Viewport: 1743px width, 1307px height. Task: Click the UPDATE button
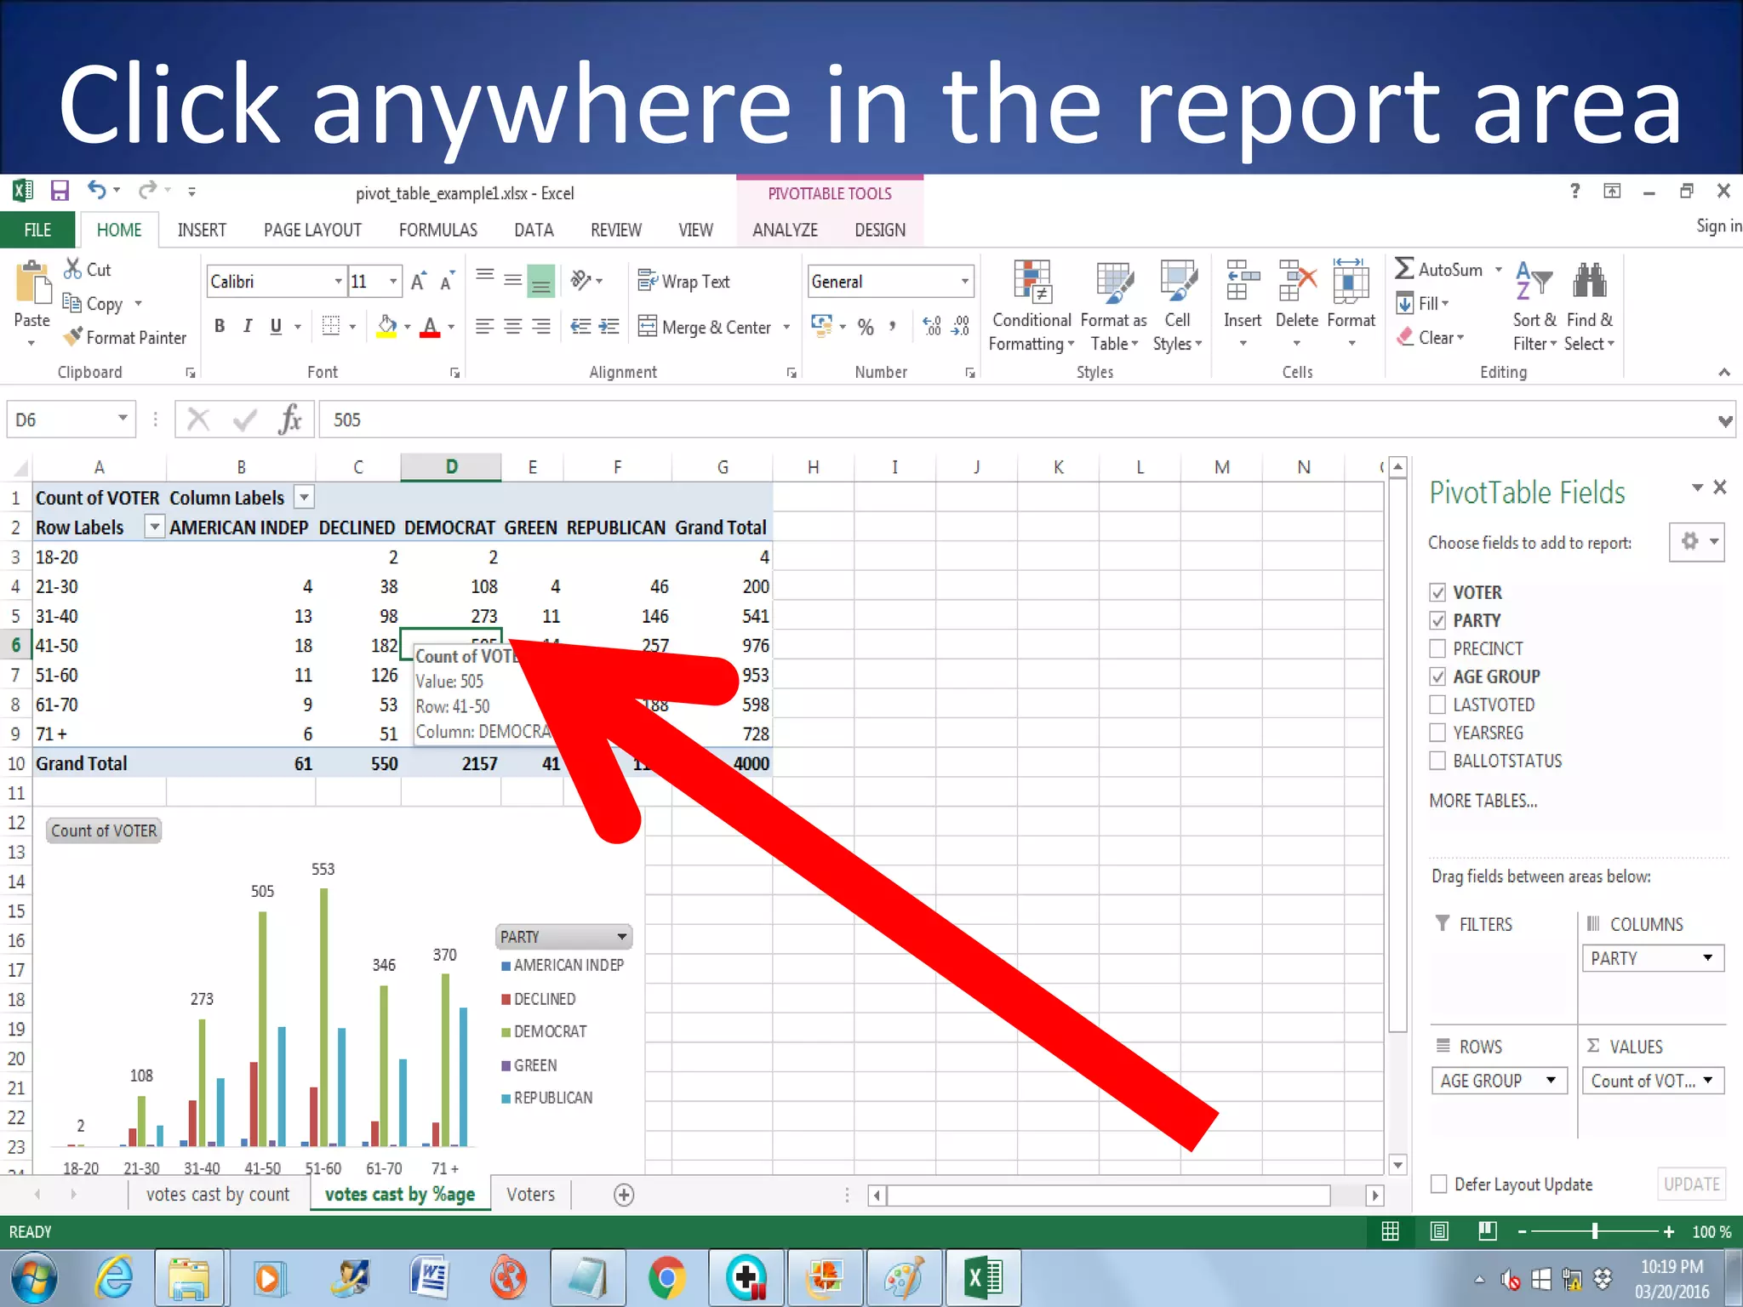click(1691, 1184)
